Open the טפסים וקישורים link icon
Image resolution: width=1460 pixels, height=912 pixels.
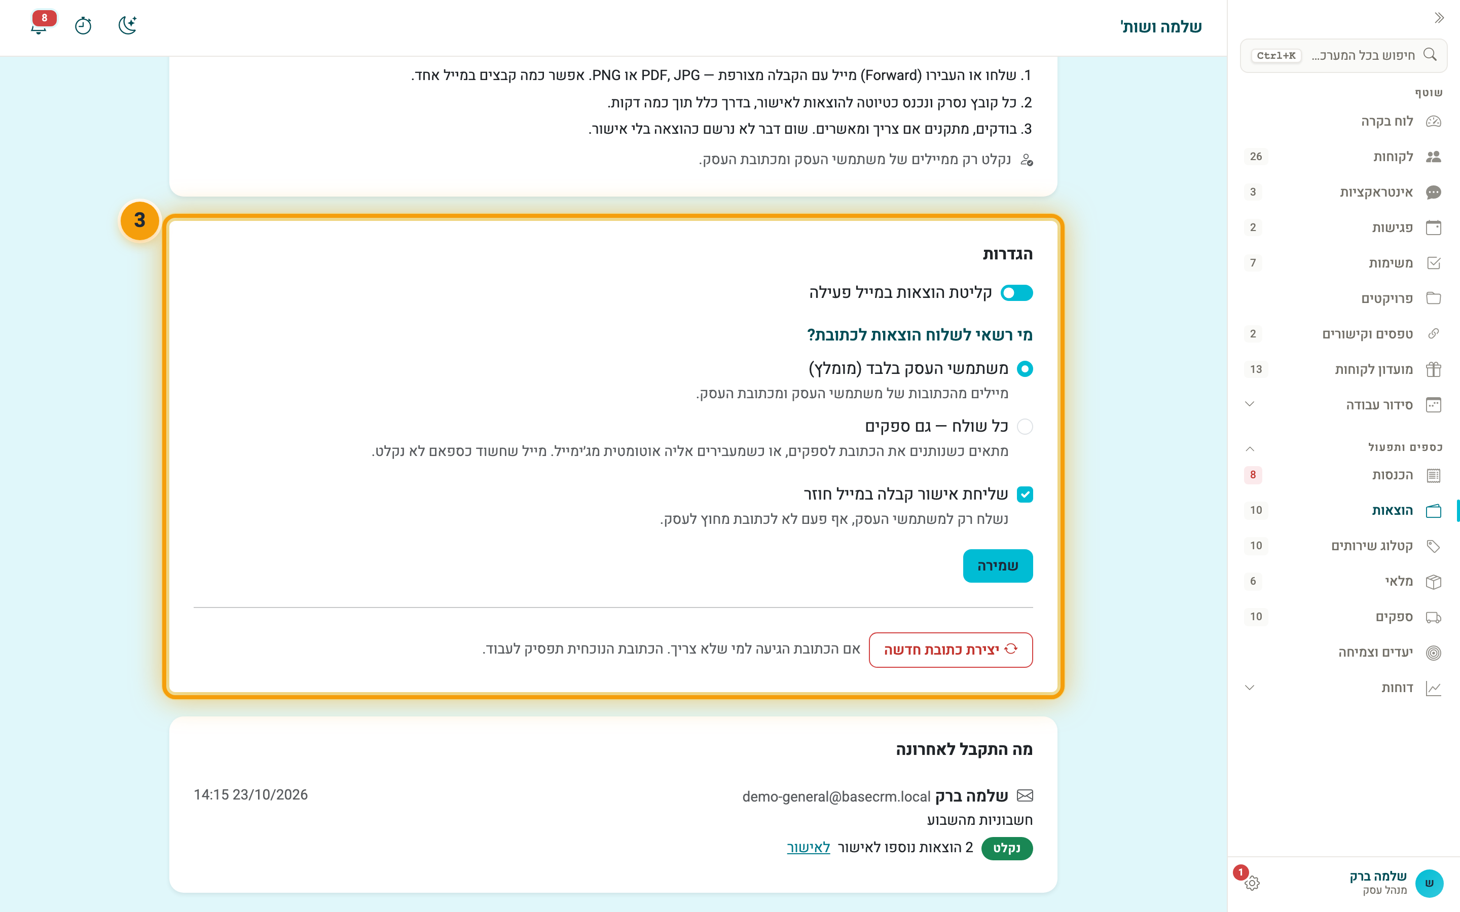pyautogui.click(x=1434, y=333)
